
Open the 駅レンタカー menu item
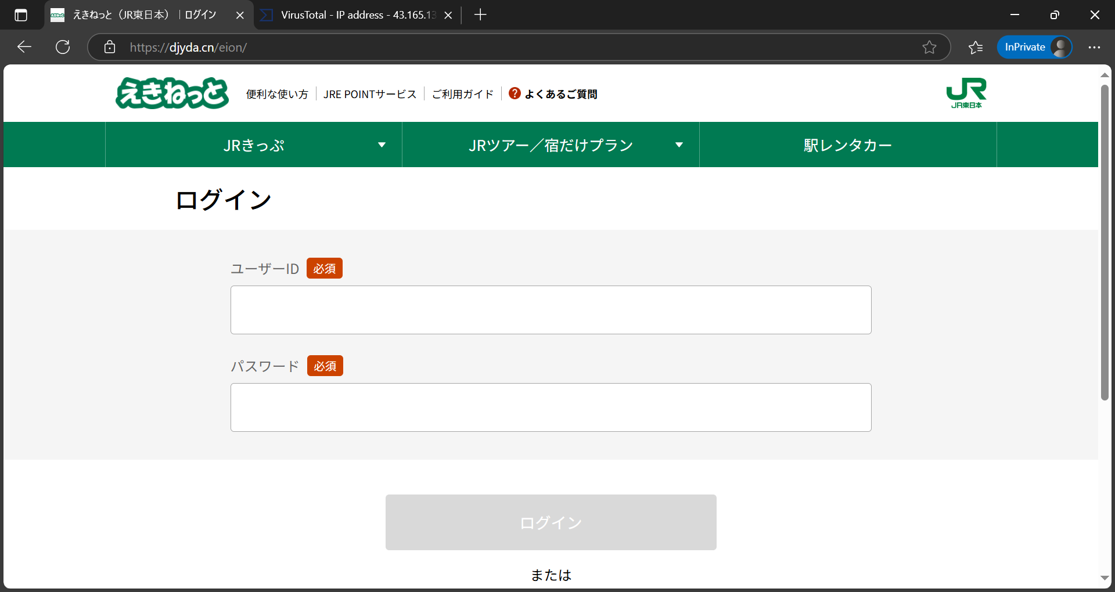pos(848,145)
